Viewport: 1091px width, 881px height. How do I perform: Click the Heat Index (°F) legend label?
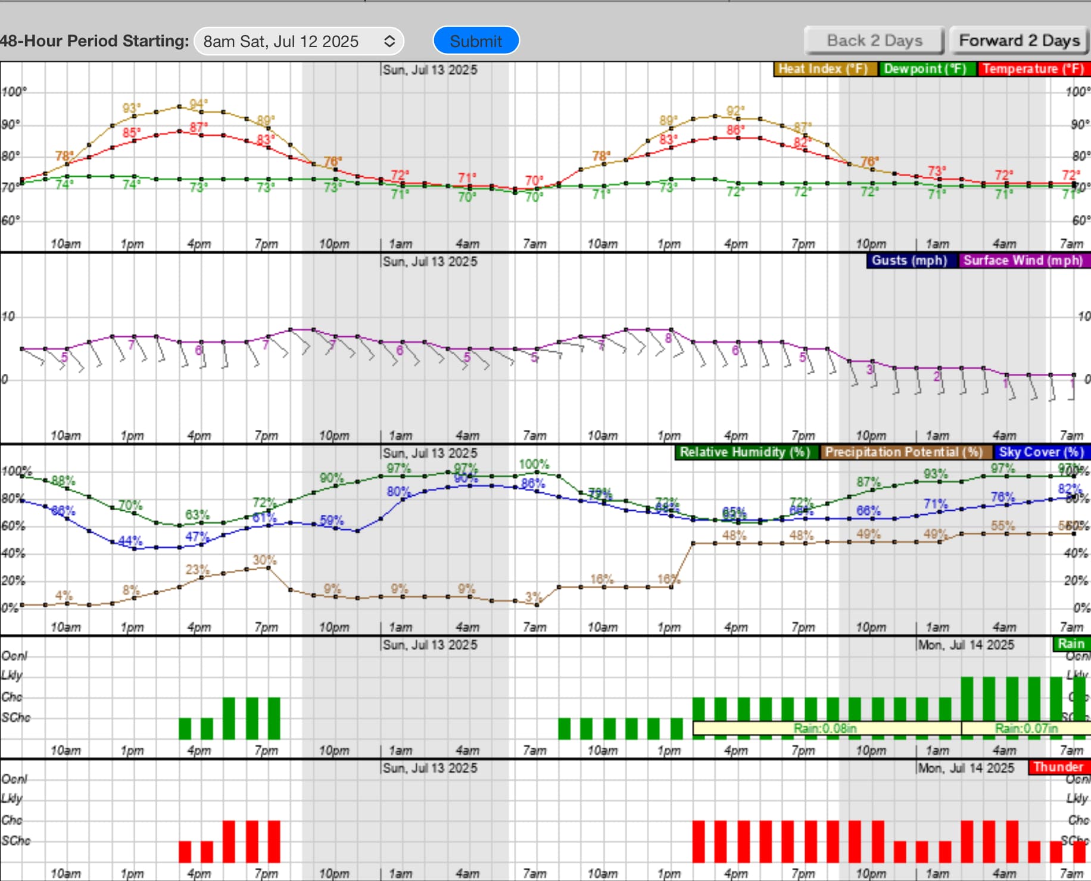(825, 68)
